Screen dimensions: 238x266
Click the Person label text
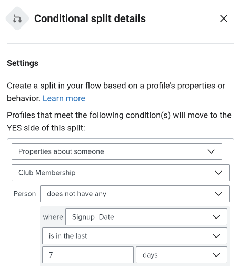pyautogui.click(x=25, y=194)
